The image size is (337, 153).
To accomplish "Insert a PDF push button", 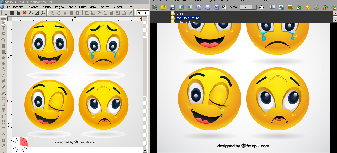I will [x=87, y=13].
